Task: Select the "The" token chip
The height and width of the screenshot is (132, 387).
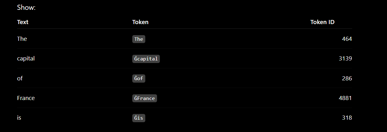Action: pos(139,39)
